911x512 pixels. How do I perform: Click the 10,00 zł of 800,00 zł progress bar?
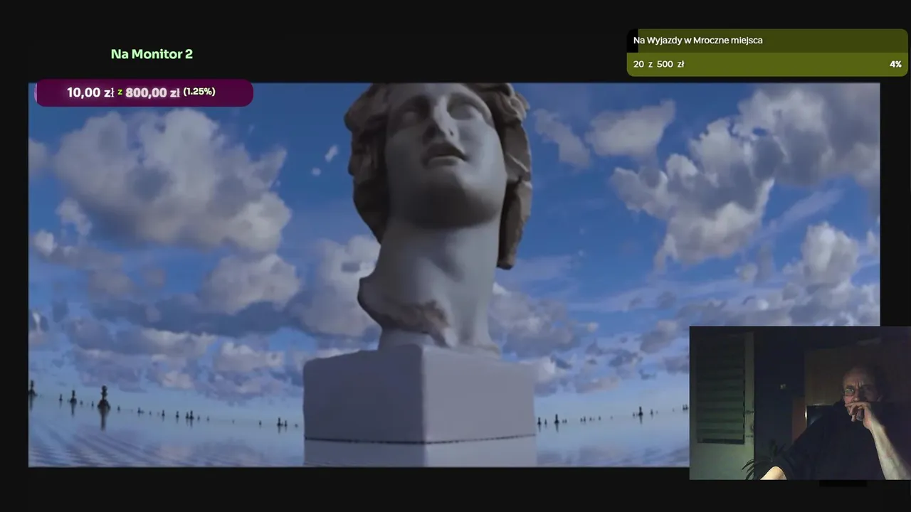[144, 92]
